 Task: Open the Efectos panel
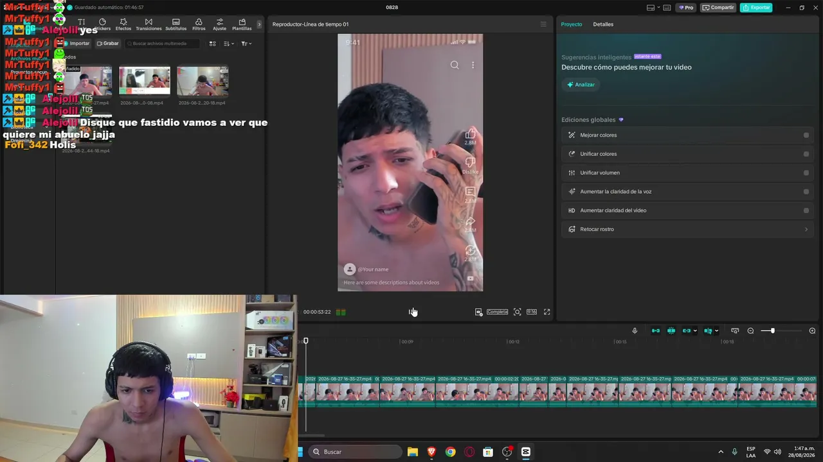123,24
